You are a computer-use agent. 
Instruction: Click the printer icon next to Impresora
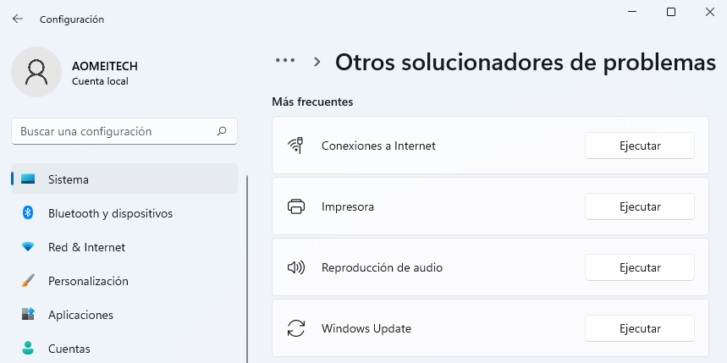tap(295, 206)
